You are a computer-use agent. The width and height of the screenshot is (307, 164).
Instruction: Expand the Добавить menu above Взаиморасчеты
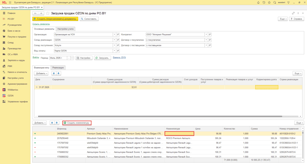click(x=41, y=73)
